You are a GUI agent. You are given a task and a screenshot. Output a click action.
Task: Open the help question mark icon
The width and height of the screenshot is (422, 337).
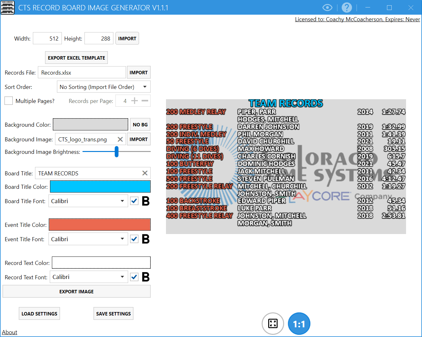(347, 7)
